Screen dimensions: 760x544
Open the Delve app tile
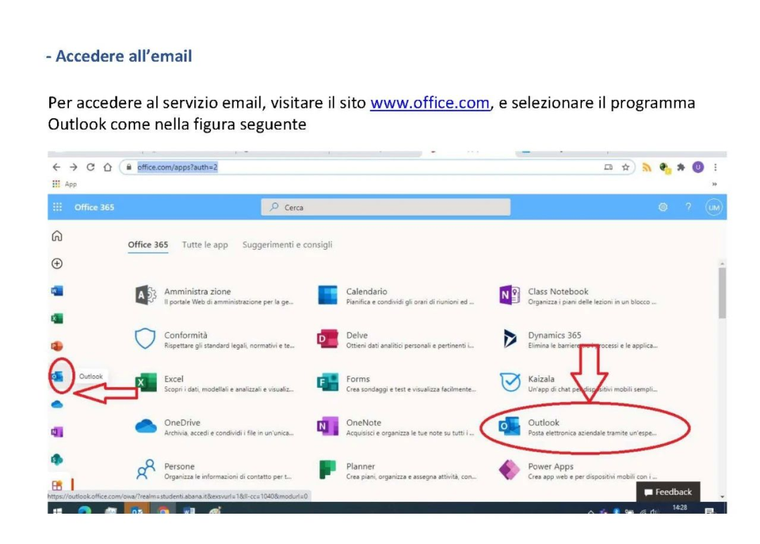click(396, 339)
